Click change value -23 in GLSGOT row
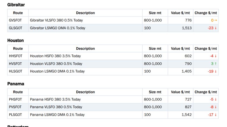This screenshot has width=227, height=127. (211, 28)
